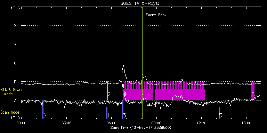The image size is (267, 133).
Task: Click the A flare class axis label
Action: click(15, 100)
